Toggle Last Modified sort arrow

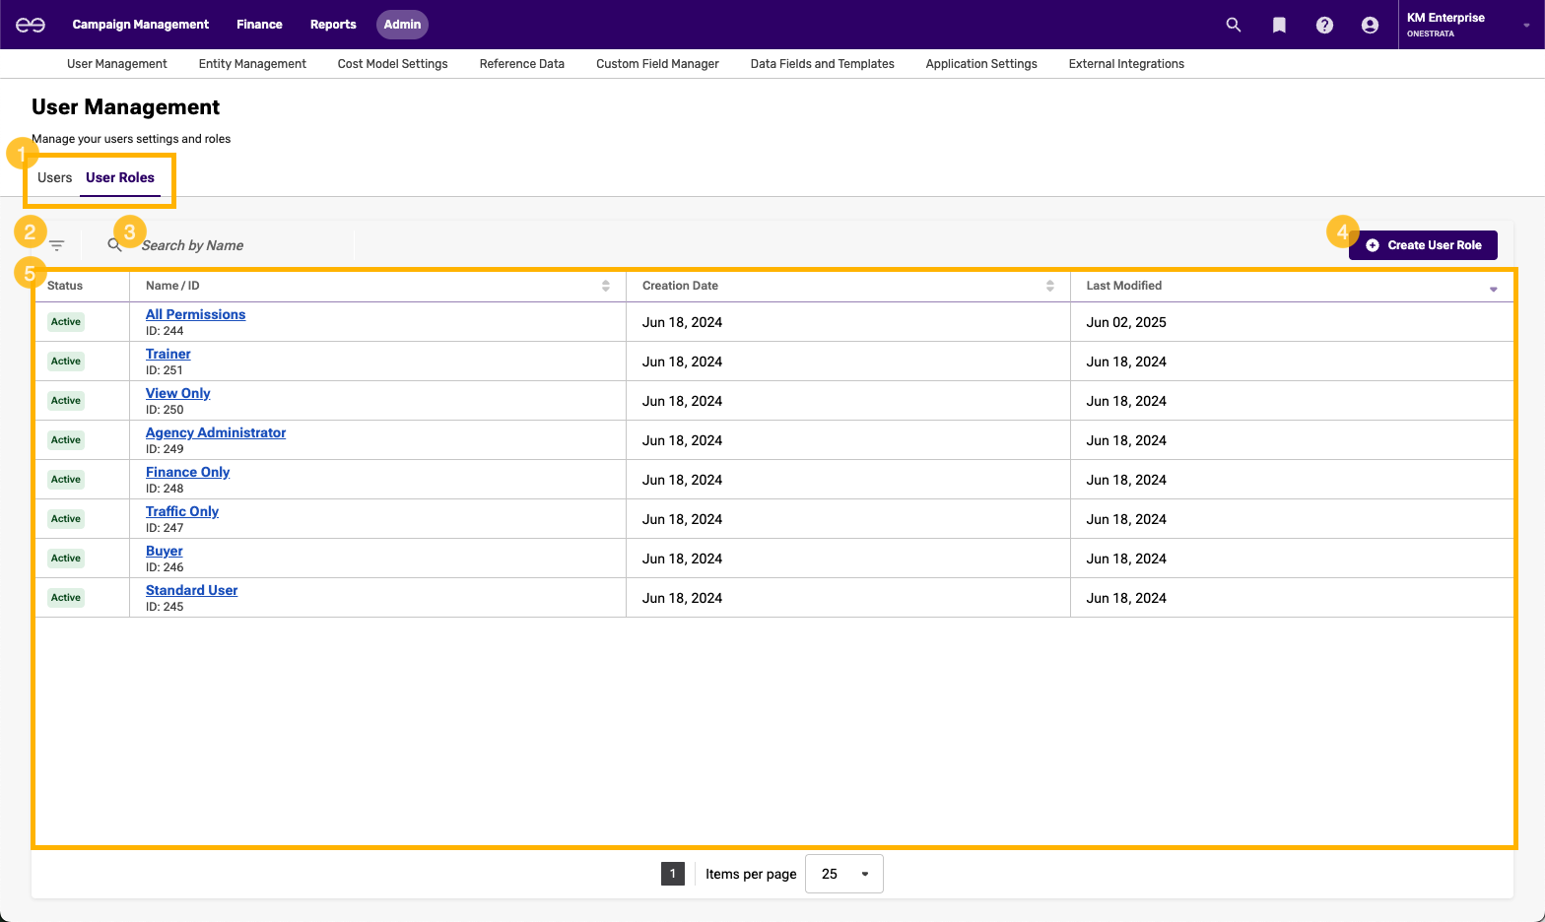[x=1493, y=288]
